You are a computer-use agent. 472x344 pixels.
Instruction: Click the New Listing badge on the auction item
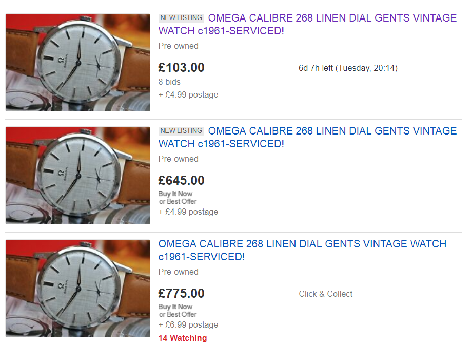click(181, 18)
